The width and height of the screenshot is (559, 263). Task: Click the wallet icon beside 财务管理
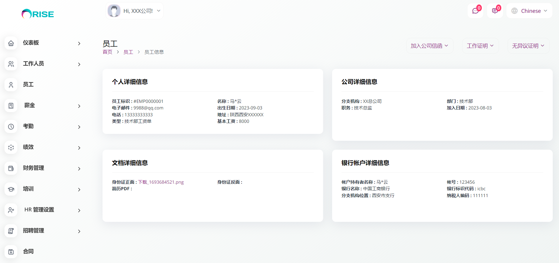(11, 168)
